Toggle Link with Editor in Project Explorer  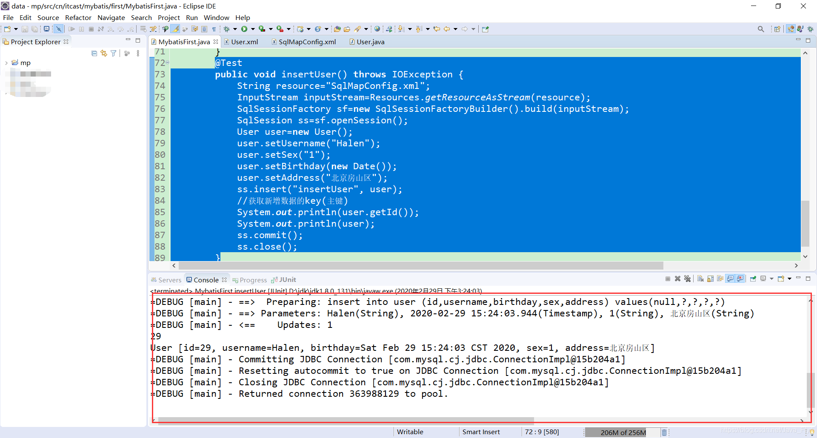(x=104, y=53)
